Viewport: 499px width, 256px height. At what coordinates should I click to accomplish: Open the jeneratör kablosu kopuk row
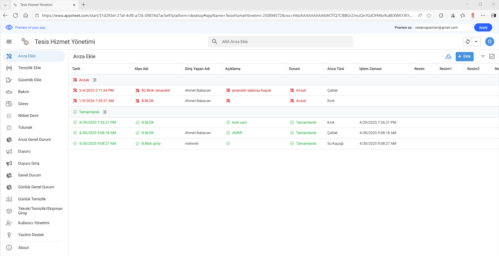(251, 90)
